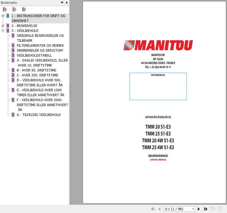The width and height of the screenshot is (227, 213).
Task: Open C - HVER 250. DRIFTSTIME bookmark
Action: coord(37,75)
